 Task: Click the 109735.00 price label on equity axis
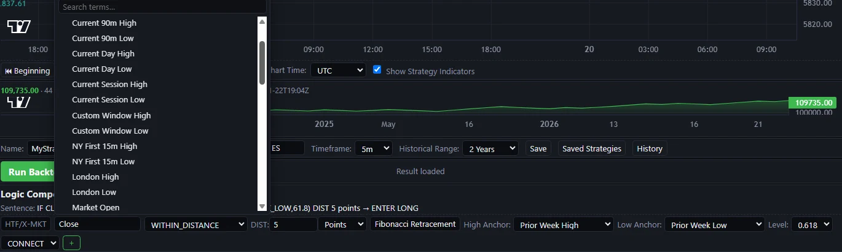812,102
